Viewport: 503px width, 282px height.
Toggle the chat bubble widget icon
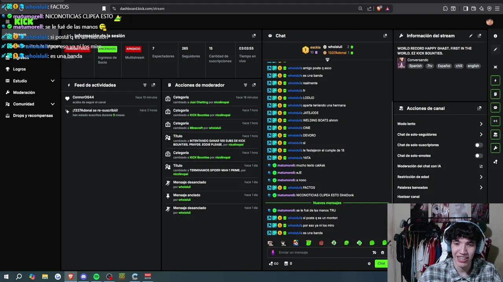coord(495,108)
